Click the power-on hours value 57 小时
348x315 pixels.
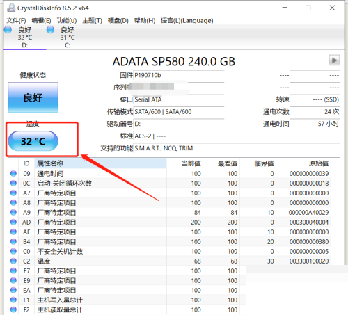315,124
